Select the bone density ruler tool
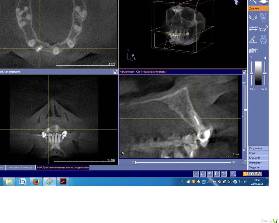The image size is (279, 223). (253, 50)
